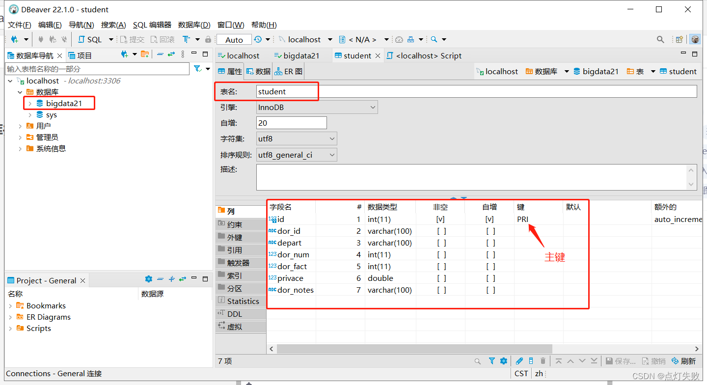Click the add column icon next to pencil

click(531, 361)
